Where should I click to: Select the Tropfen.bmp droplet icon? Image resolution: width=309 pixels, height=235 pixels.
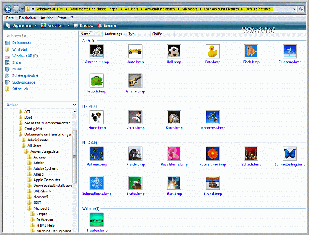[97, 219]
